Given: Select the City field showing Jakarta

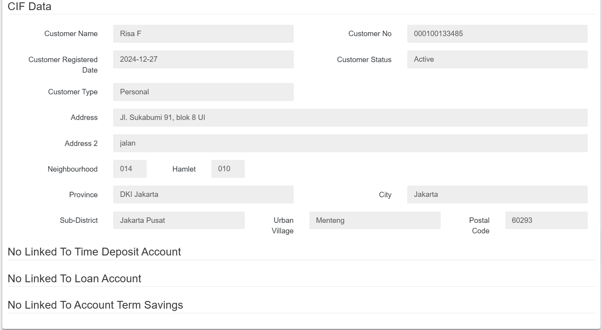Looking at the screenshot, I should [497, 195].
